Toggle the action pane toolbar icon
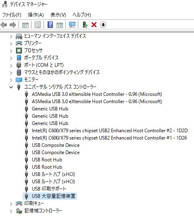Screen dimensions: 194x216 (x=60, y=25)
